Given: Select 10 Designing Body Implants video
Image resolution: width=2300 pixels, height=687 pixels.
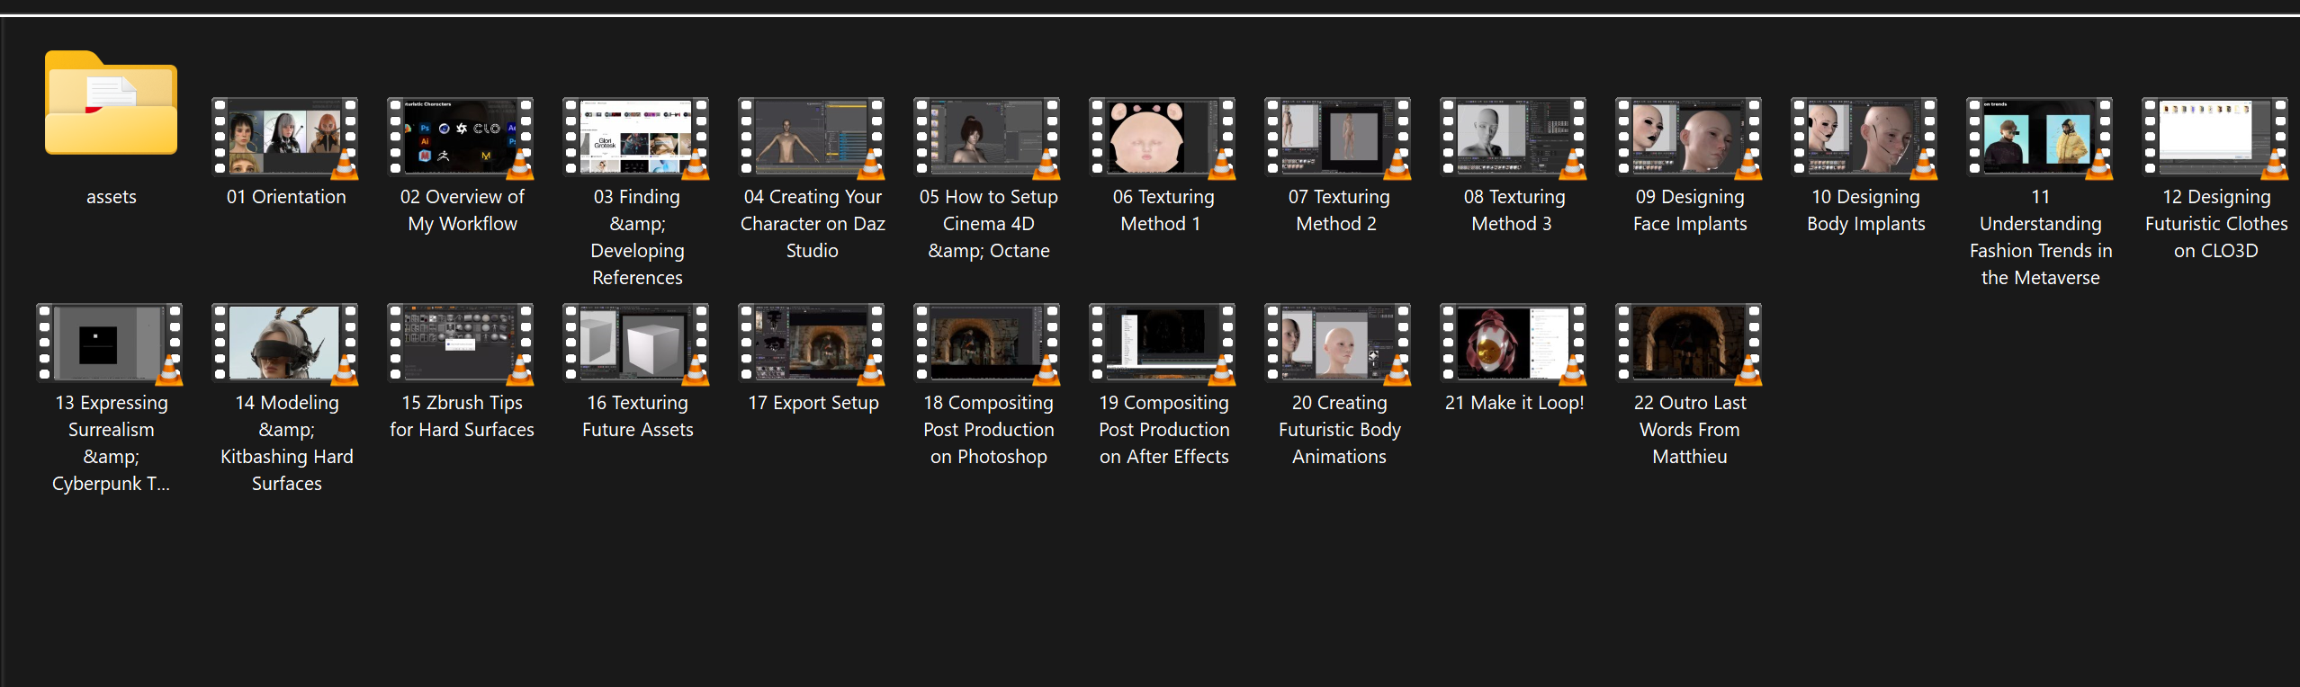Looking at the screenshot, I should tap(1864, 138).
